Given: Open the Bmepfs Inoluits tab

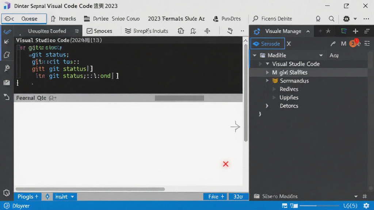Looking at the screenshot, I should point(146,31).
